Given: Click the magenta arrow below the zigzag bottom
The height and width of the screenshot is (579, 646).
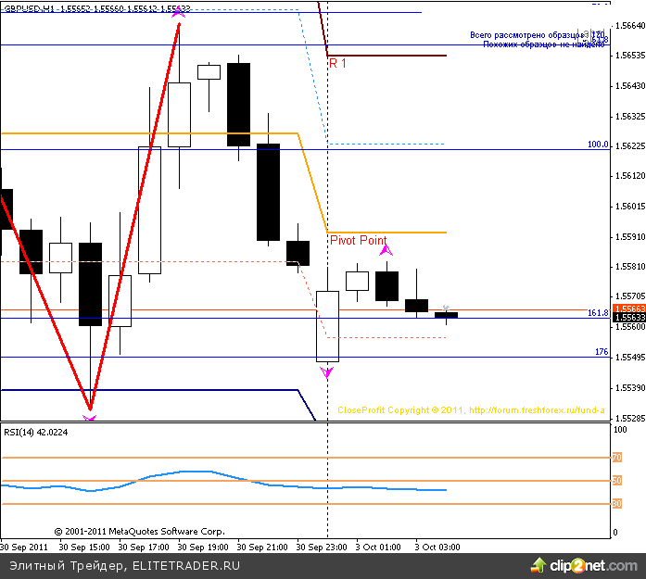Looking at the screenshot, I should pos(89,419).
